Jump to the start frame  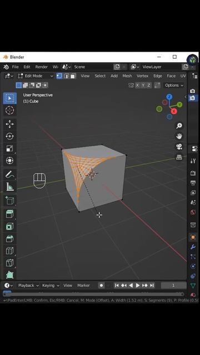pos(117,286)
